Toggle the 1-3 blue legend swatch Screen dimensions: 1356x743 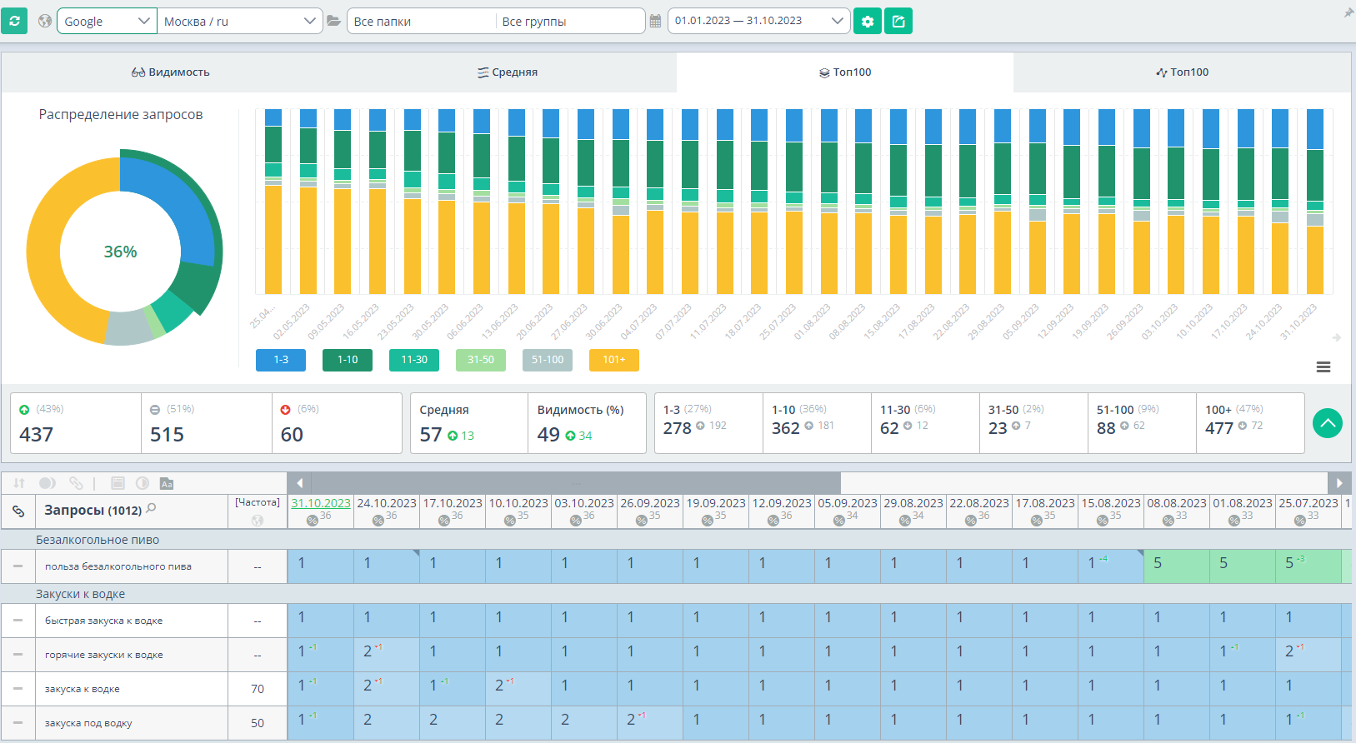pos(281,360)
